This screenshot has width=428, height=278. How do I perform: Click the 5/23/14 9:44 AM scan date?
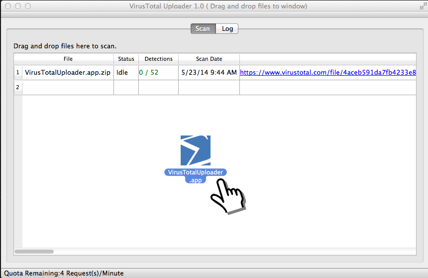pos(209,72)
